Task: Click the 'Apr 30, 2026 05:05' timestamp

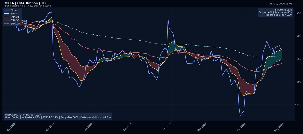Action: 281,4
